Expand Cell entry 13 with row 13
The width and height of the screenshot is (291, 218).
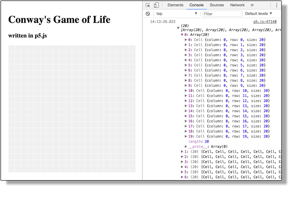click(186, 106)
